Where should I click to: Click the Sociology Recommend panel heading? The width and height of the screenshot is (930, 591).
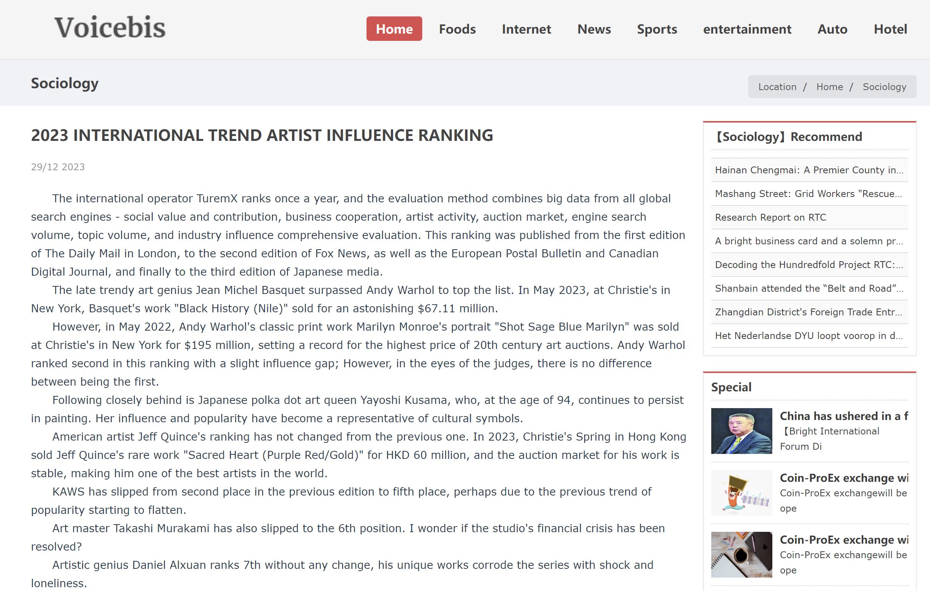(789, 137)
